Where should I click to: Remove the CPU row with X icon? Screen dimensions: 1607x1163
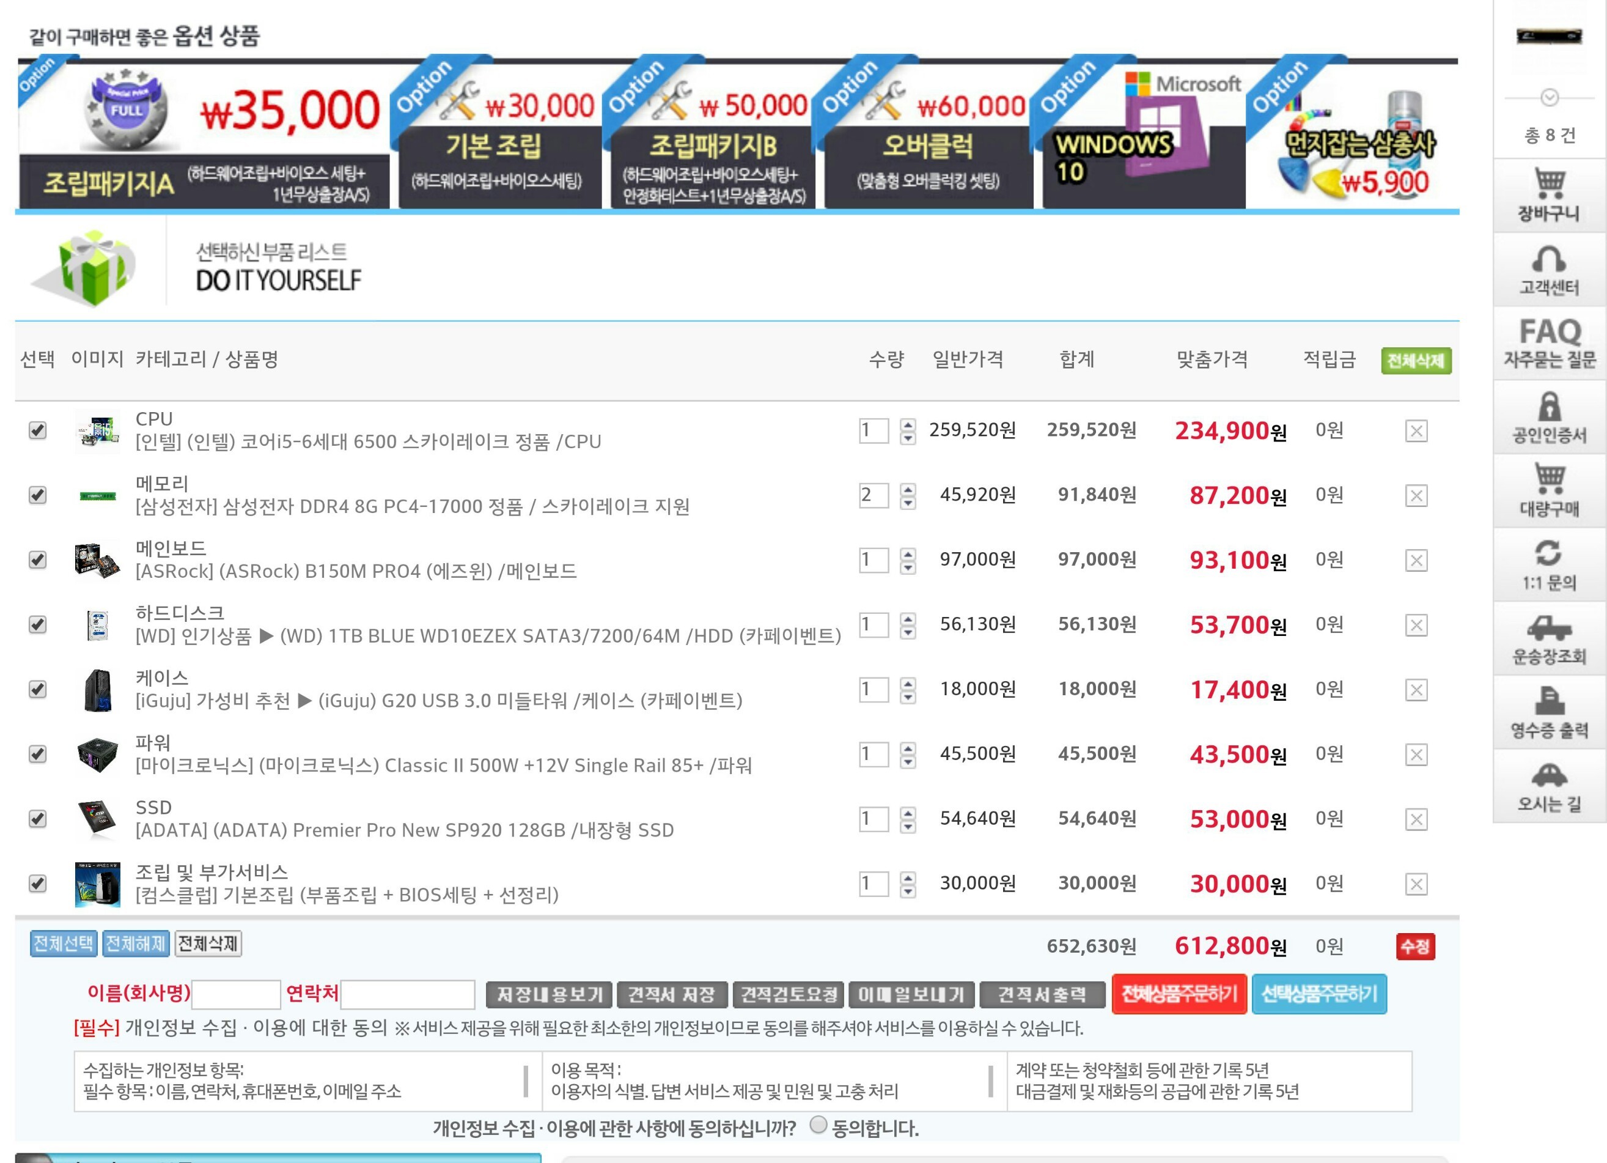(1416, 431)
